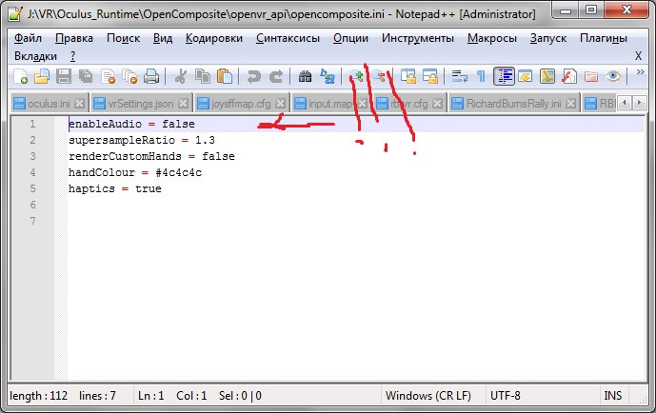The image size is (656, 413).
Task: Open the Инструменты menu
Action: [418, 38]
